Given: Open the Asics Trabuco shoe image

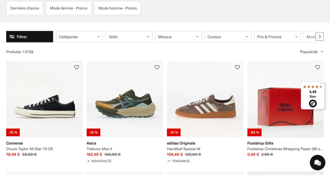Looking at the screenshot, I should pos(125,99).
